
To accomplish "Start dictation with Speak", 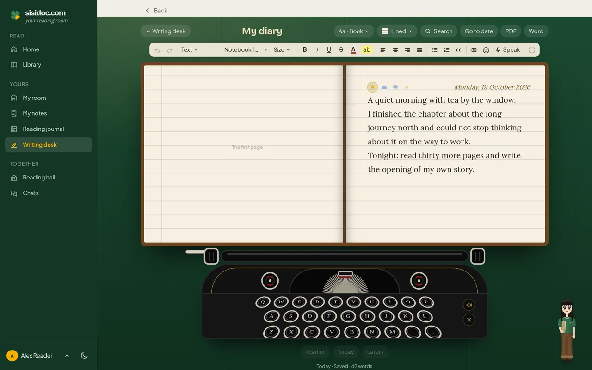I will [508, 50].
